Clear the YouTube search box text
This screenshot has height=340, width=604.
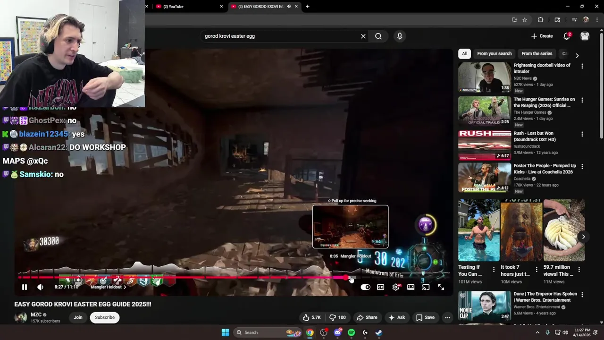coord(363,36)
